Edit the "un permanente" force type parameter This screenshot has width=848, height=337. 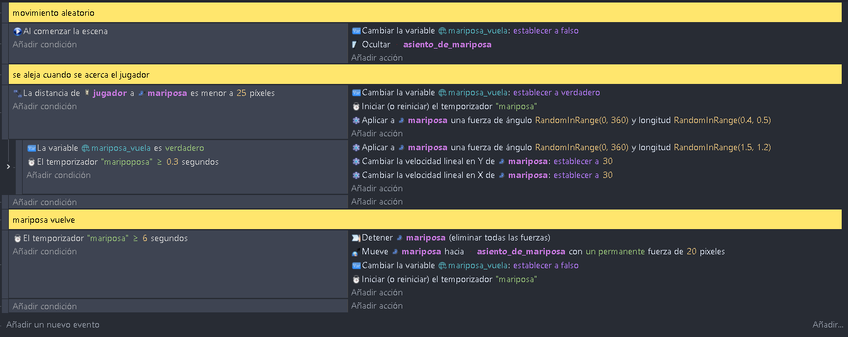615,251
